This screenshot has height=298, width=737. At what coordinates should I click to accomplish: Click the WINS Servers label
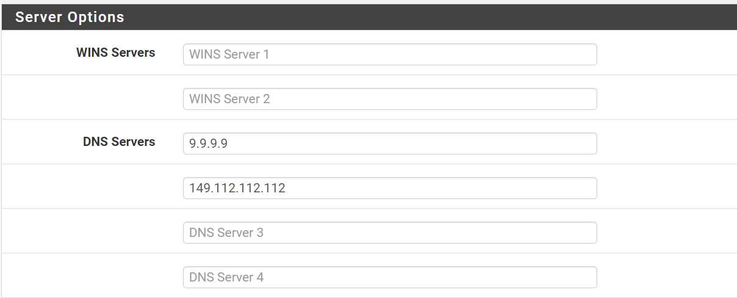(x=116, y=53)
